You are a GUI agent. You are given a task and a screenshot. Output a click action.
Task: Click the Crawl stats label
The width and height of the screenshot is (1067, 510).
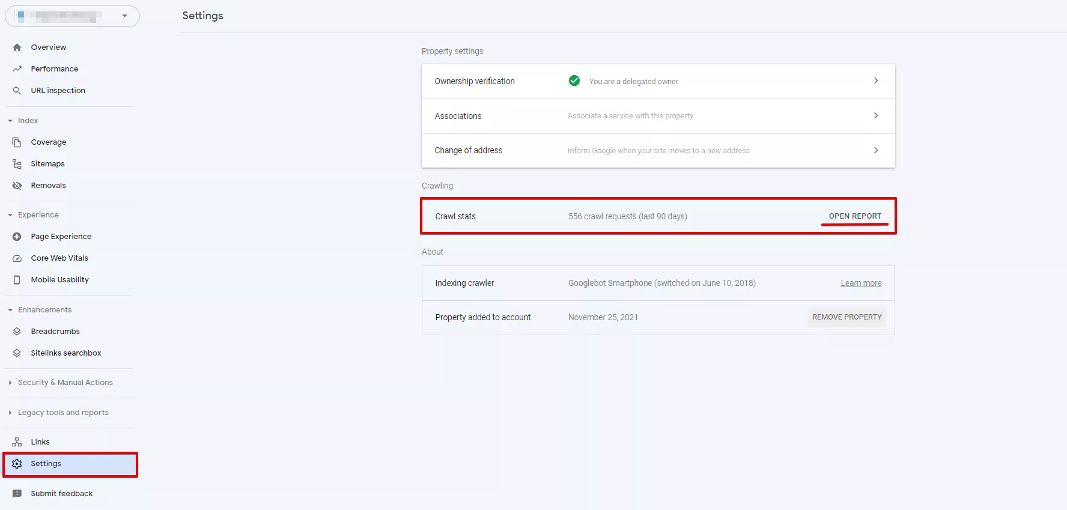(x=455, y=216)
